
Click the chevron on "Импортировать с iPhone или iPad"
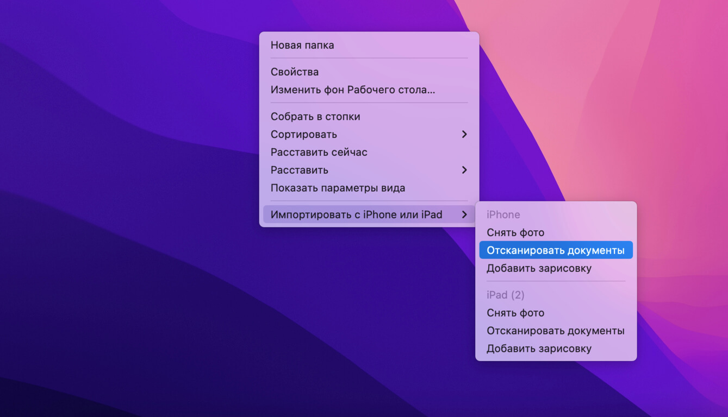[465, 214]
